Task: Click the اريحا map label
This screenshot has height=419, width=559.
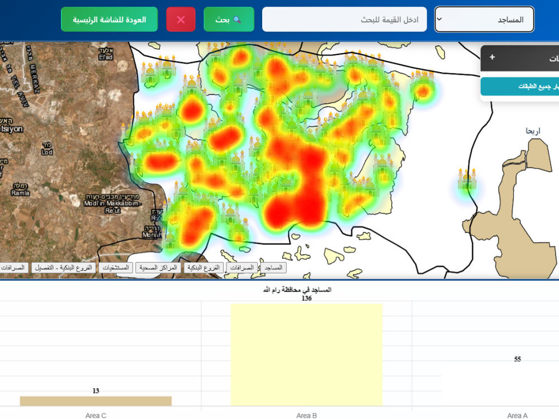Action: 533,131
